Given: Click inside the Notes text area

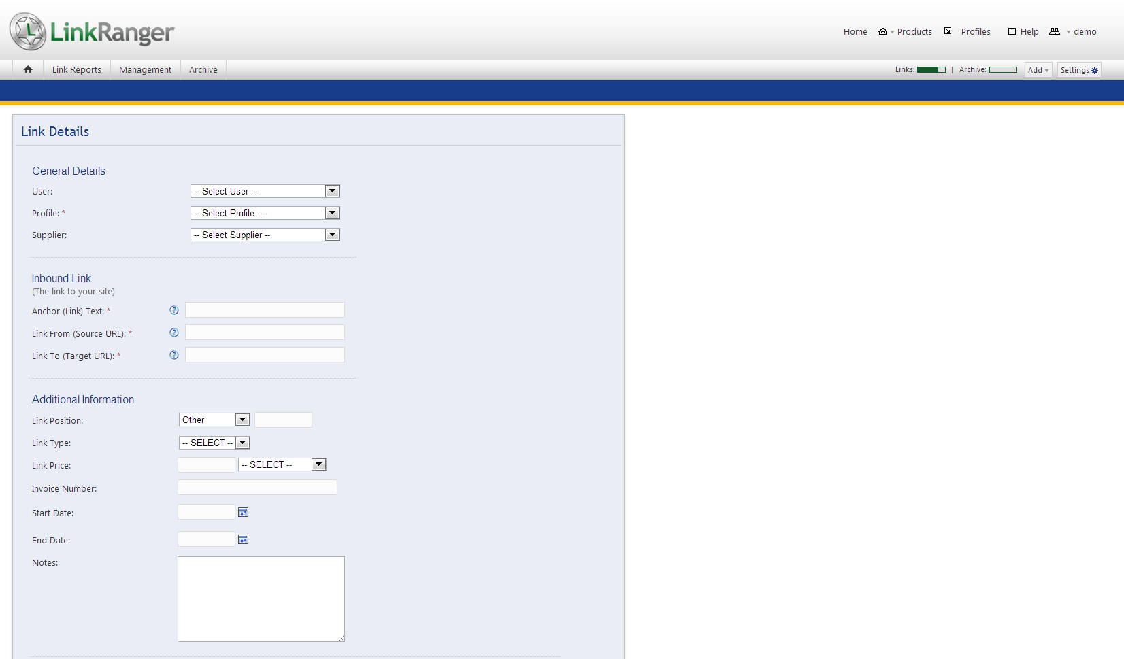Looking at the screenshot, I should click(261, 599).
